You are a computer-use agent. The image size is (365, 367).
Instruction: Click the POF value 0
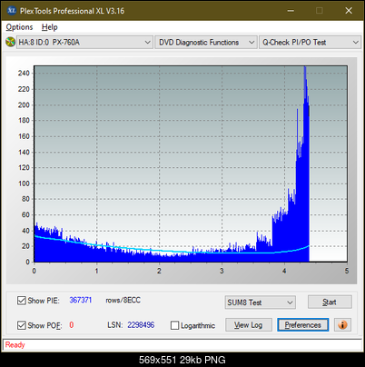pyautogui.click(x=72, y=325)
